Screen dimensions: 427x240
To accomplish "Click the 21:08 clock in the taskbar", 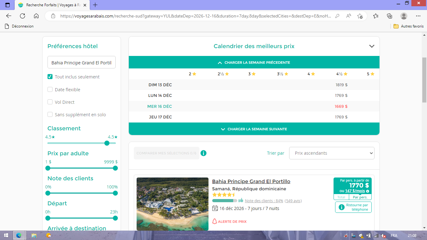I will (412, 236).
